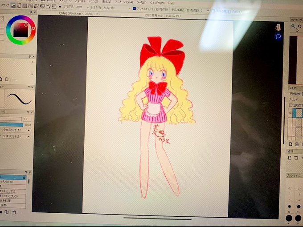303x227 pixels.
Task: Open the アニメーション(A) menu
Action: (x=124, y=2)
